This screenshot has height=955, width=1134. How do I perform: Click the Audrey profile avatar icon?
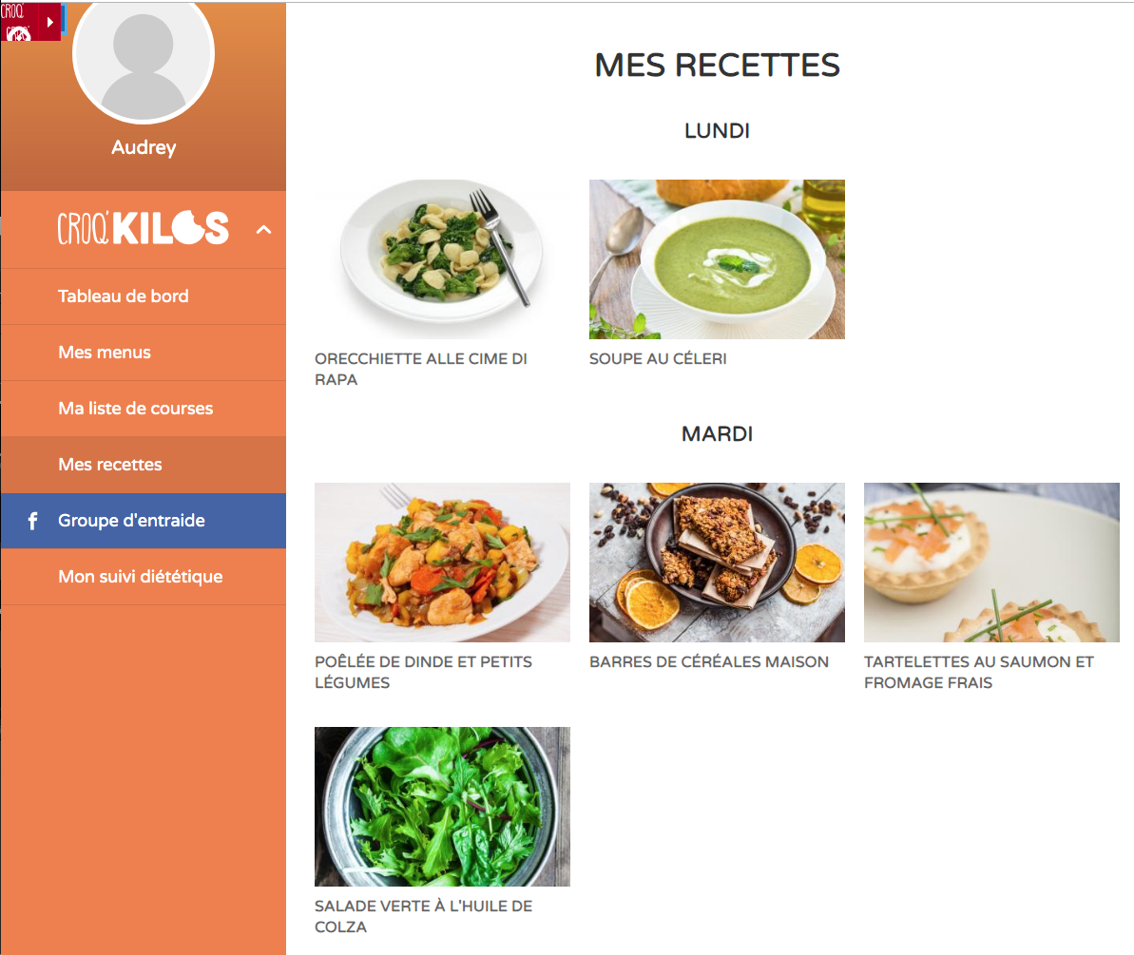point(144,56)
